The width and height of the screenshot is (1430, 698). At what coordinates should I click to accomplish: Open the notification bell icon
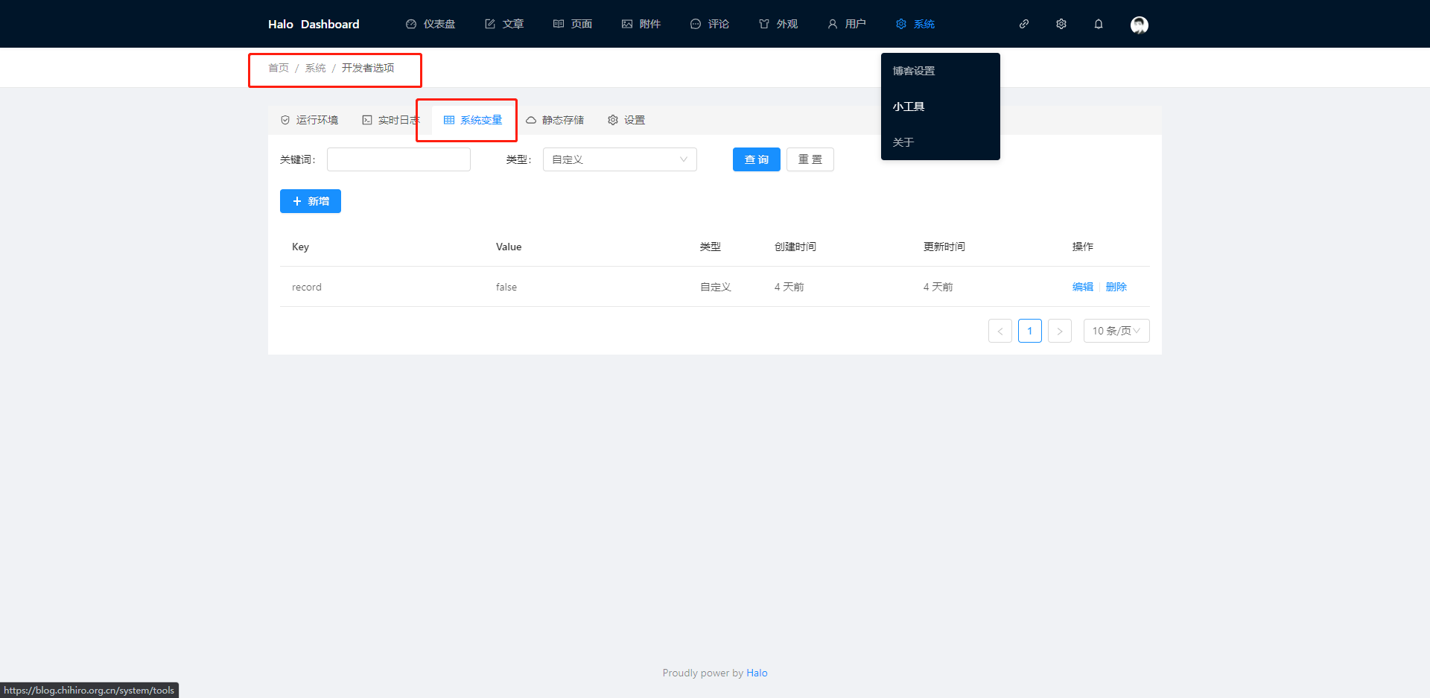pos(1099,24)
